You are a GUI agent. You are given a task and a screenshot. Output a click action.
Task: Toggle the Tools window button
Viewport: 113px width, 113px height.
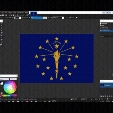pos(104,12)
